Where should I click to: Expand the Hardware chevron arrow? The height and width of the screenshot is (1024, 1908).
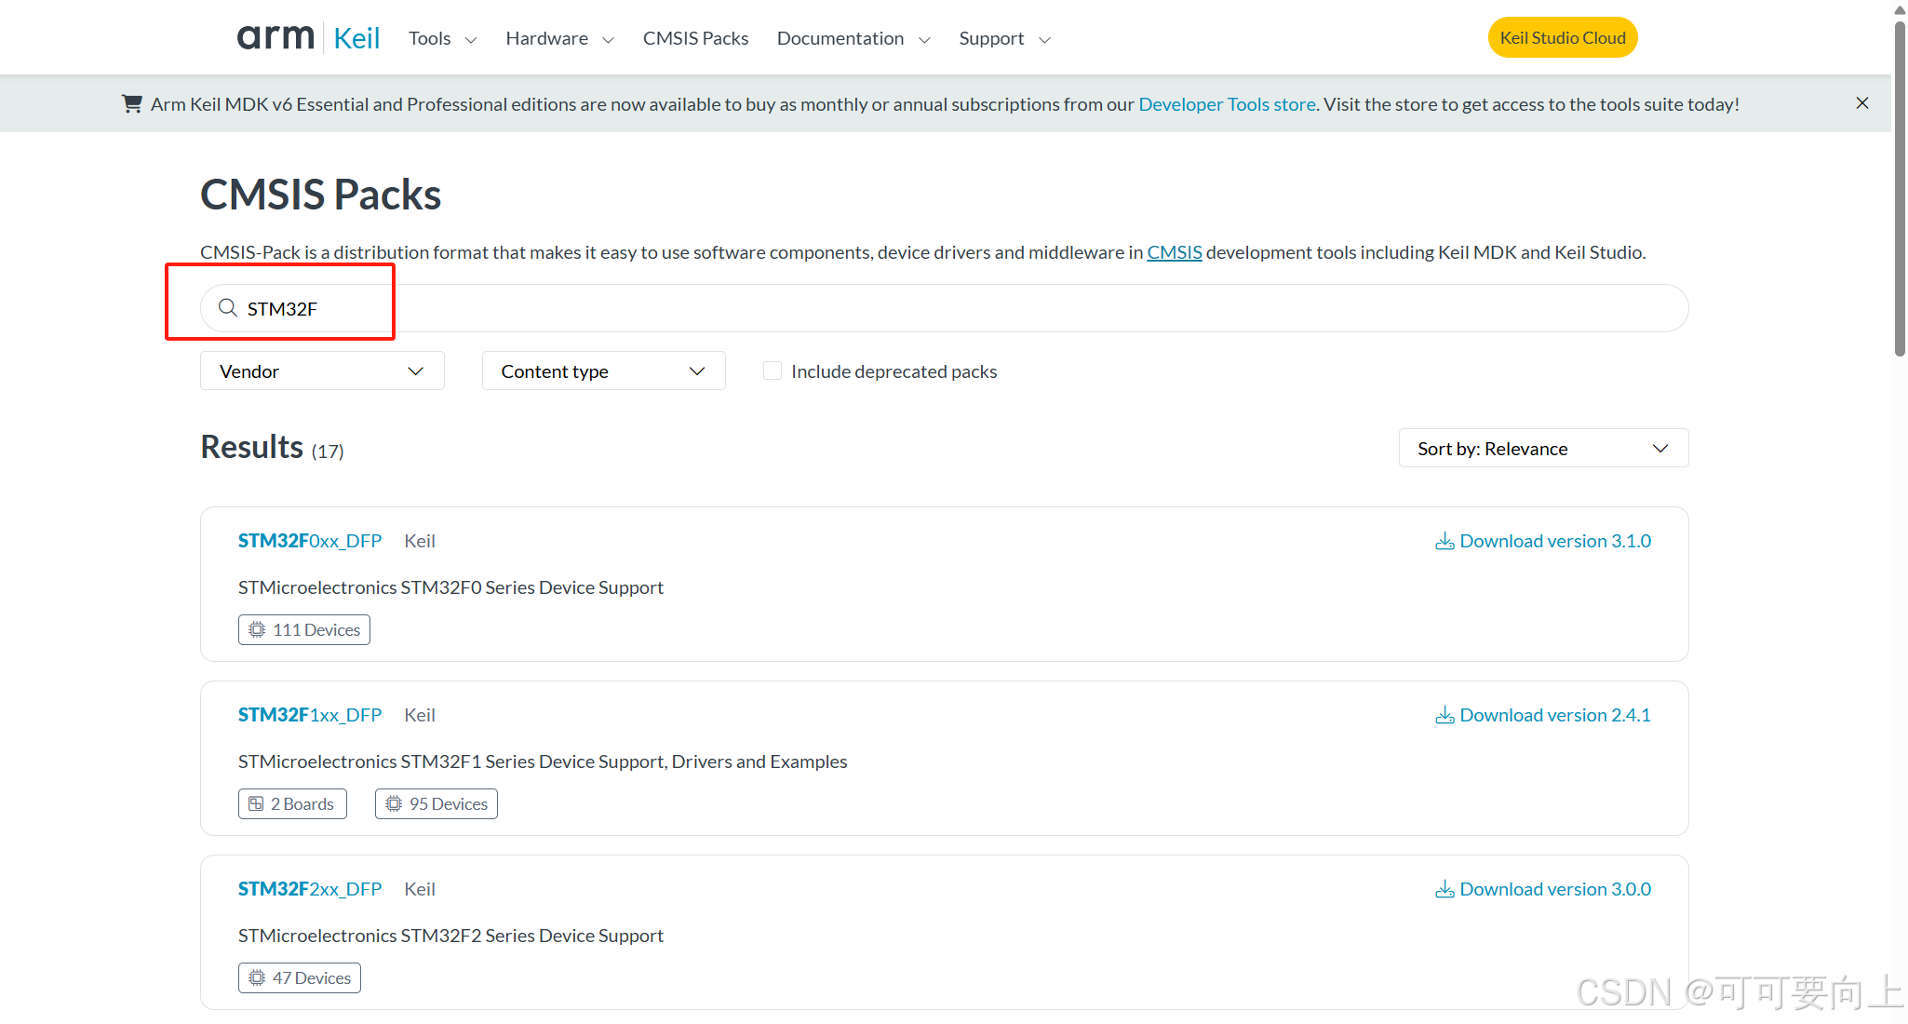coord(608,40)
